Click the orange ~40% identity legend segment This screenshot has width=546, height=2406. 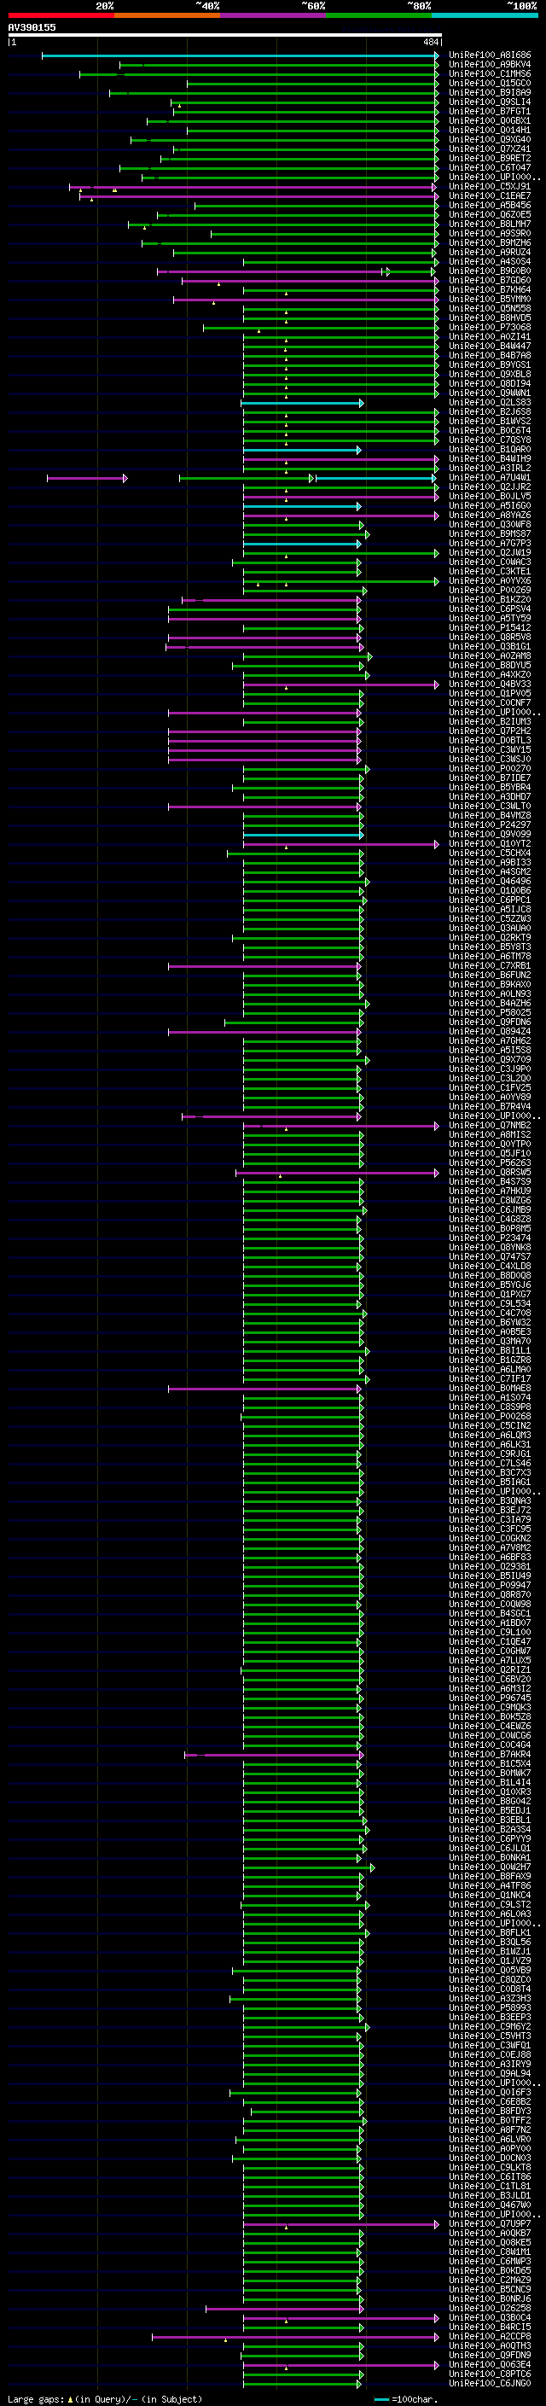coord(167,15)
